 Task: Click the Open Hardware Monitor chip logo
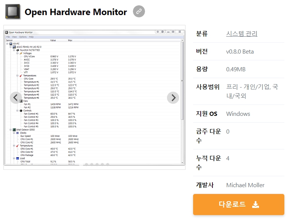click(x=12, y=12)
